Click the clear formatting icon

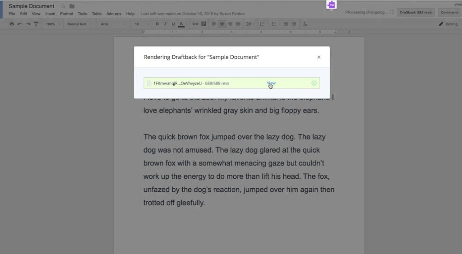305,24
